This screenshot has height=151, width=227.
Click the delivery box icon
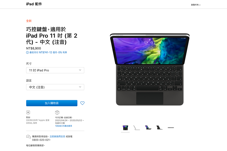(57, 112)
